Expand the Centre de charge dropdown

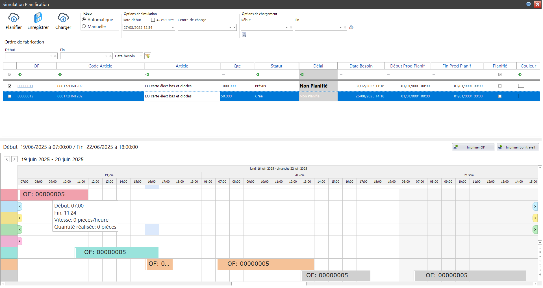(230, 28)
